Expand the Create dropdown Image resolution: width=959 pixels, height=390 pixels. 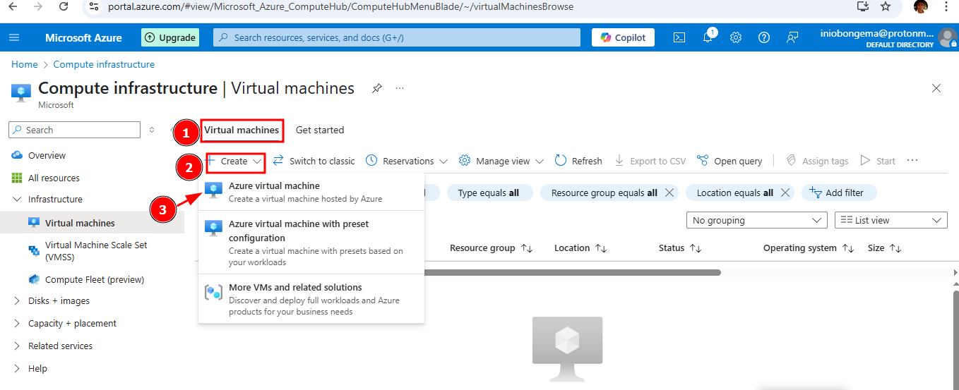point(234,161)
